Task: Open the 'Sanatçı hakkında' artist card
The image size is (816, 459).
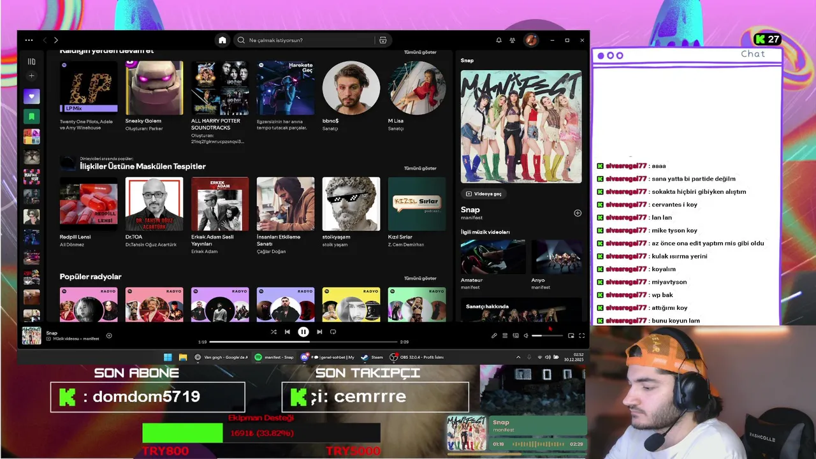Action: coord(521,310)
